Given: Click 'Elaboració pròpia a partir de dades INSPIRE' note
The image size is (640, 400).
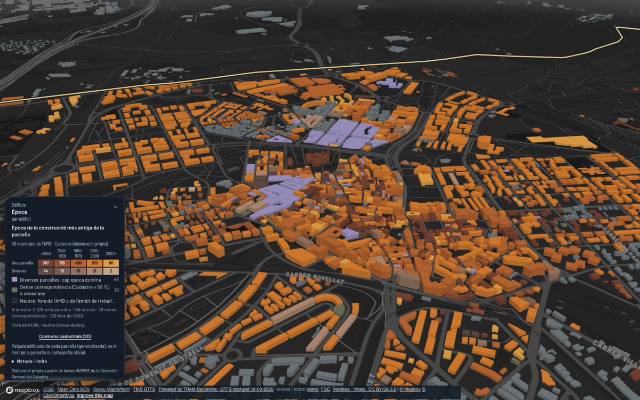Looking at the screenshot, I should click(63, 373).
